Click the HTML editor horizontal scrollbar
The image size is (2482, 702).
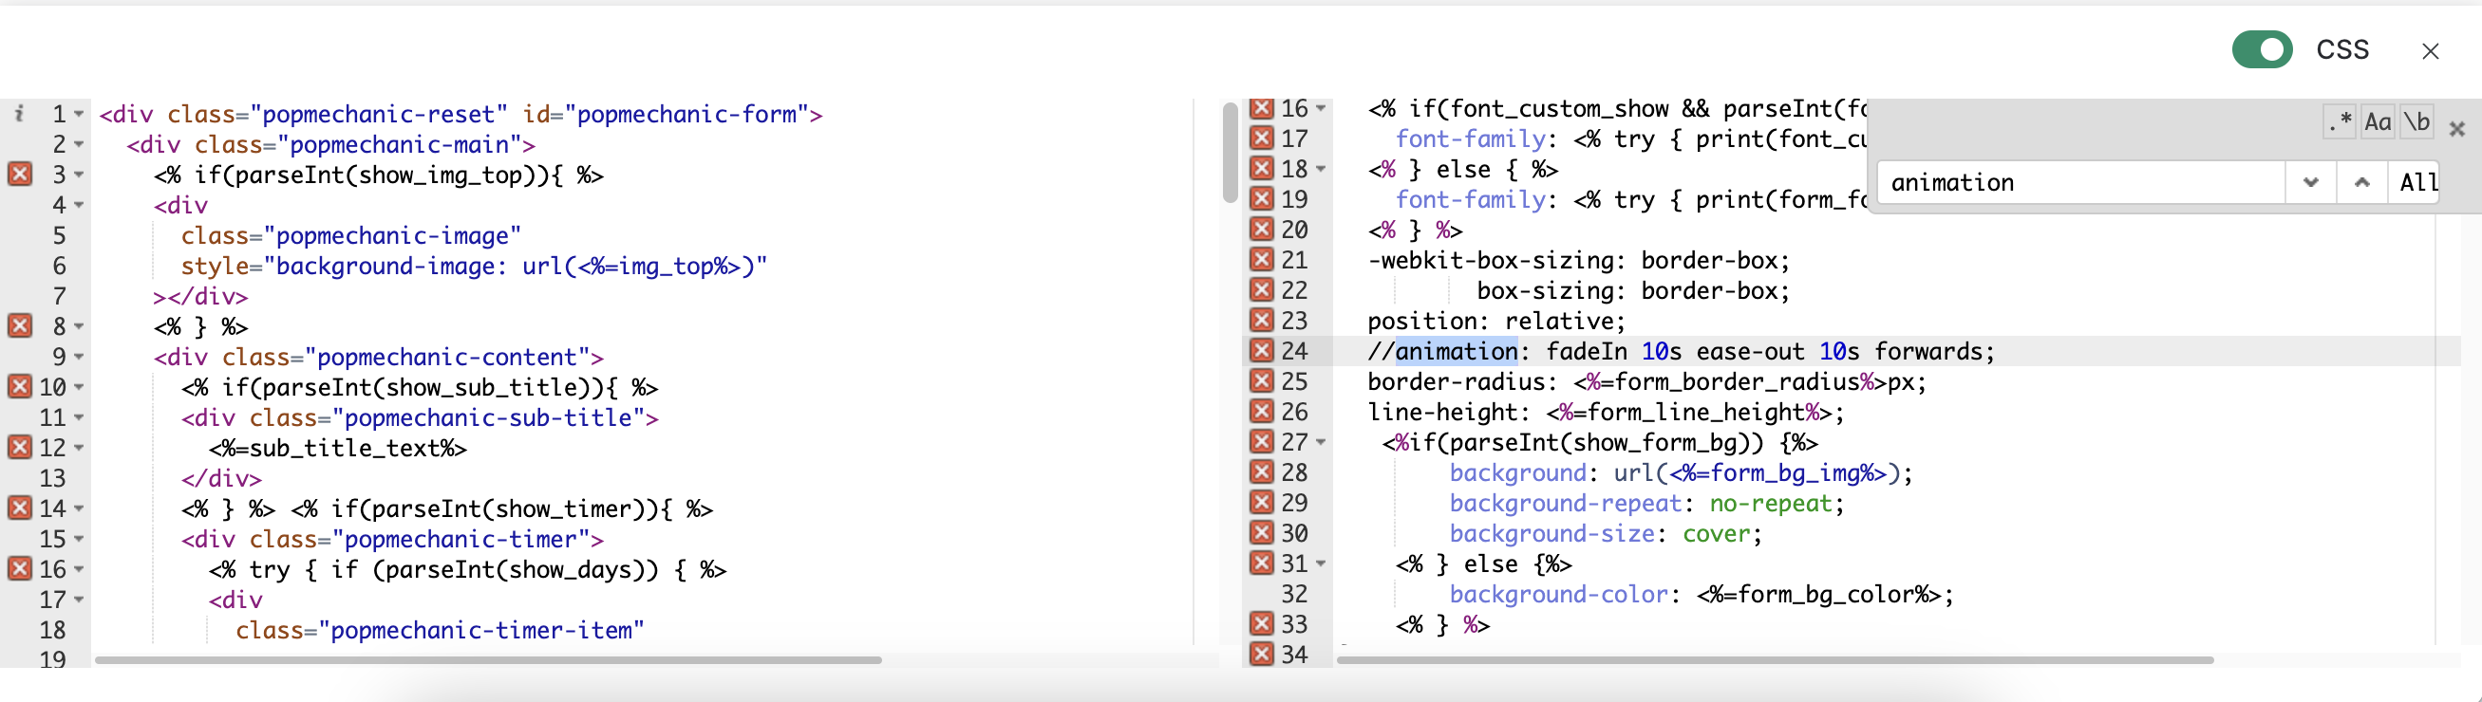(x=487, y=659)
